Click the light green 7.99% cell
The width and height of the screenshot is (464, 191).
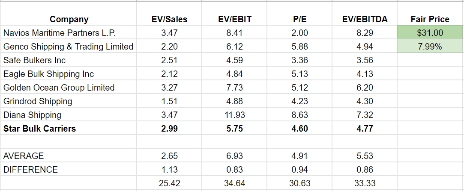(x=430, y=47)
